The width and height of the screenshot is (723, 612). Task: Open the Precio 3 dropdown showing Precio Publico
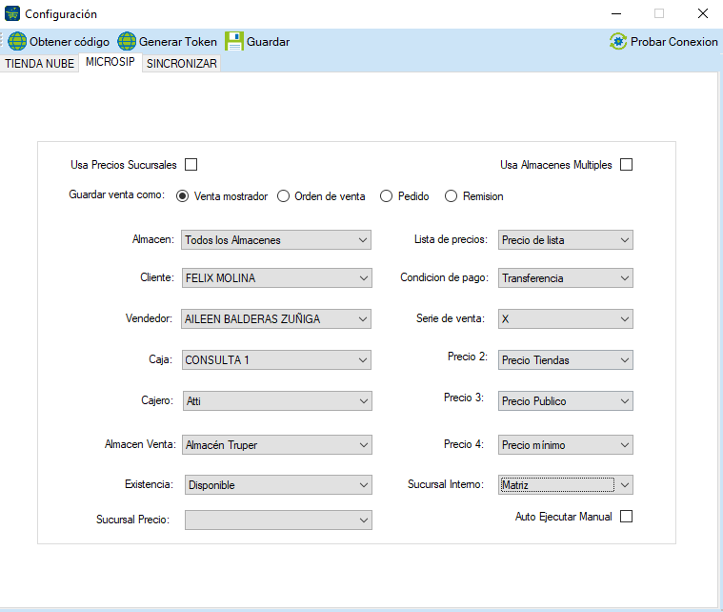point(565,401)
